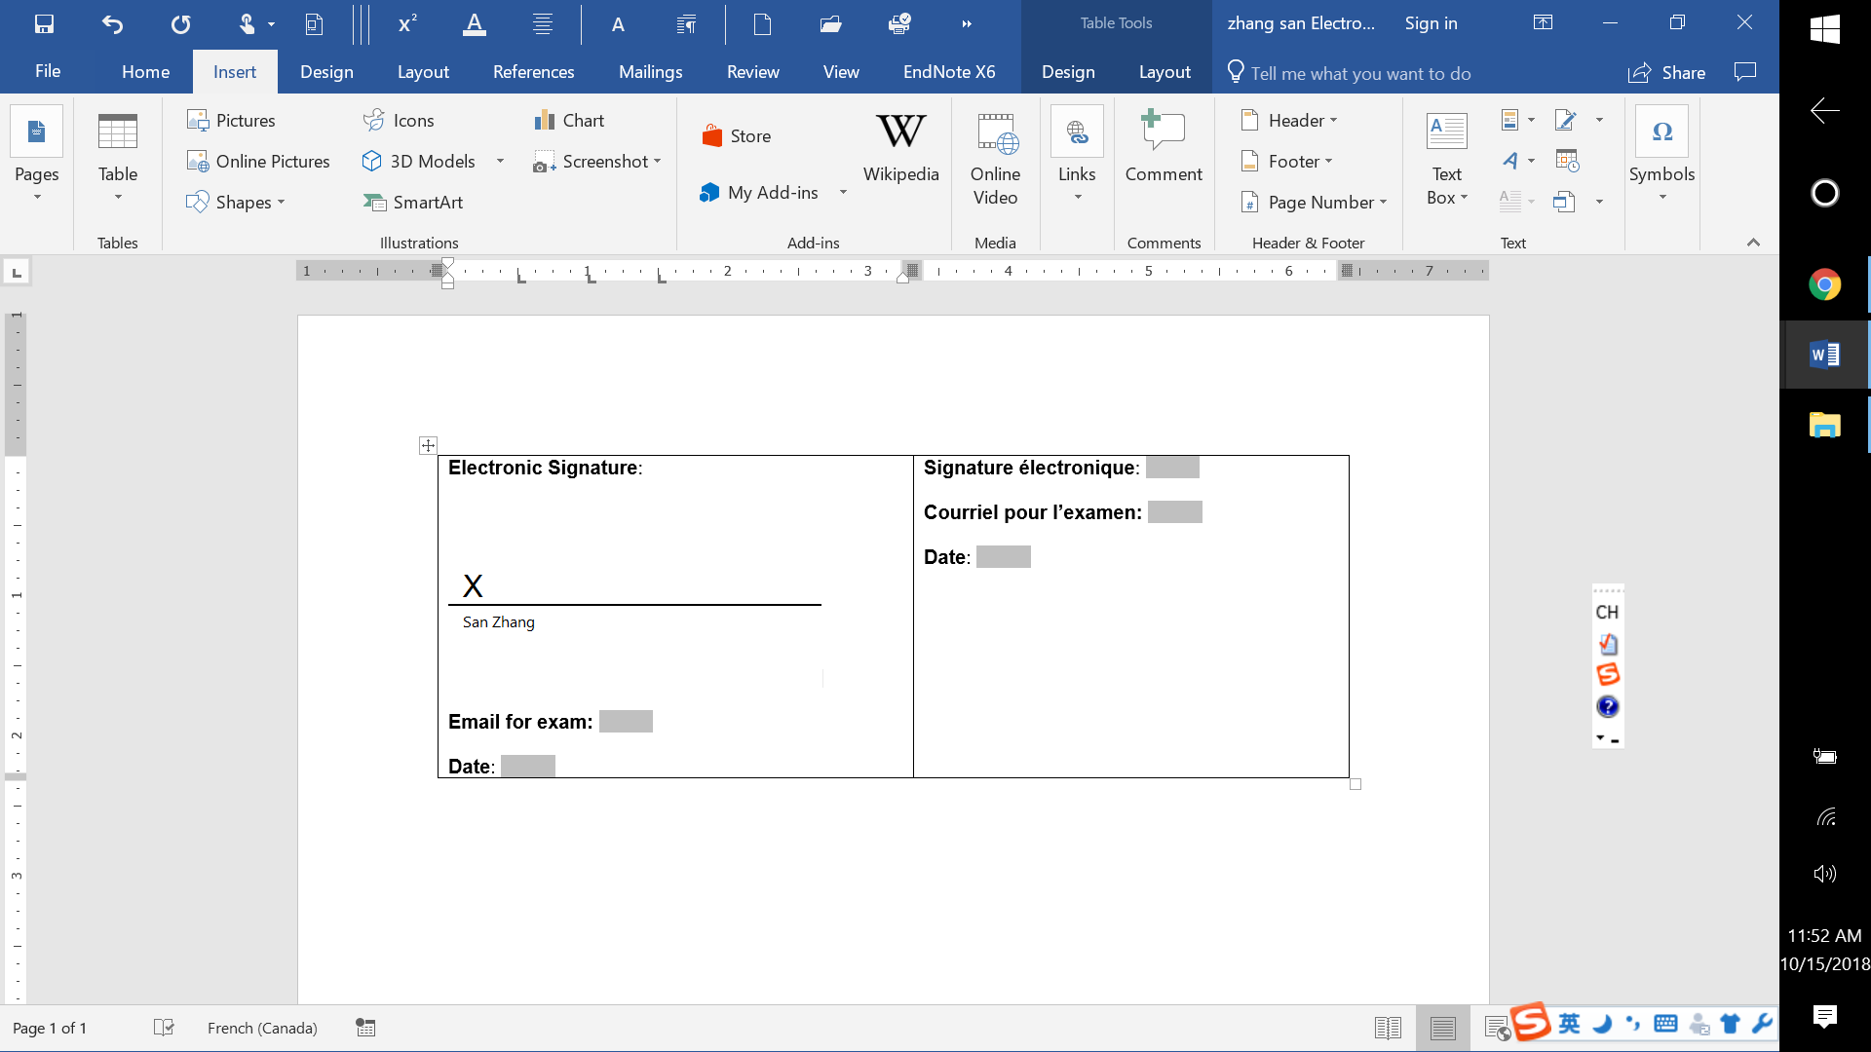Insert Icons from the ribbon
Screen dimensions: 1871x1052
pos(399,120)
